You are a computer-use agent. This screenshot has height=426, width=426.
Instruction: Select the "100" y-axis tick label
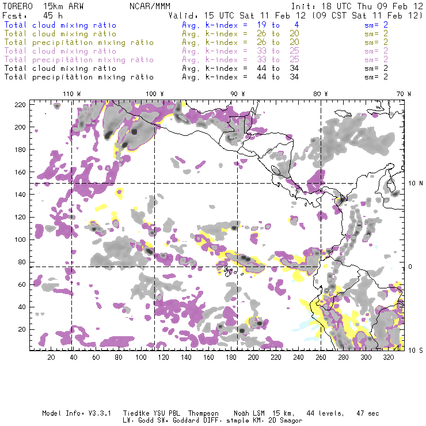point(20,239)
